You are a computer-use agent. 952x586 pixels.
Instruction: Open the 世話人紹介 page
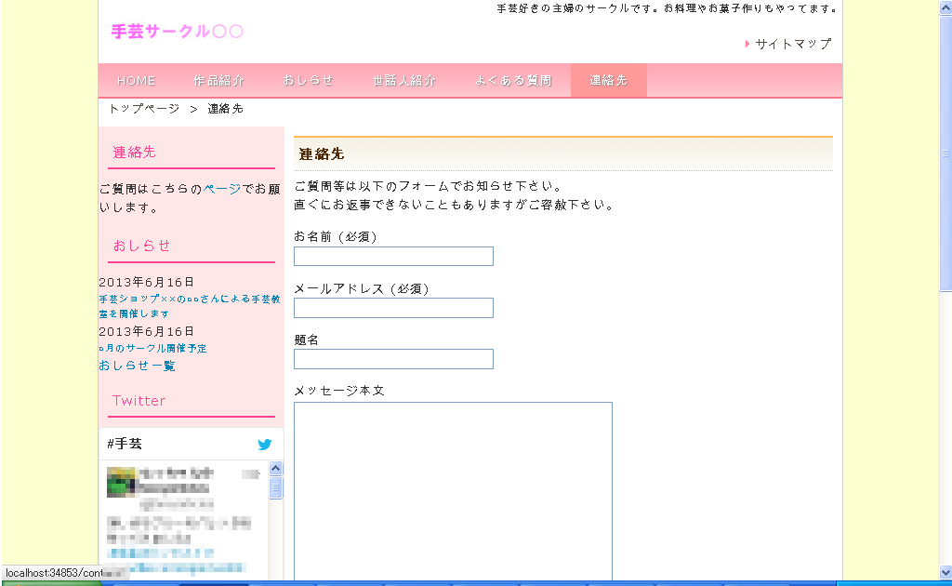point(404,81)
